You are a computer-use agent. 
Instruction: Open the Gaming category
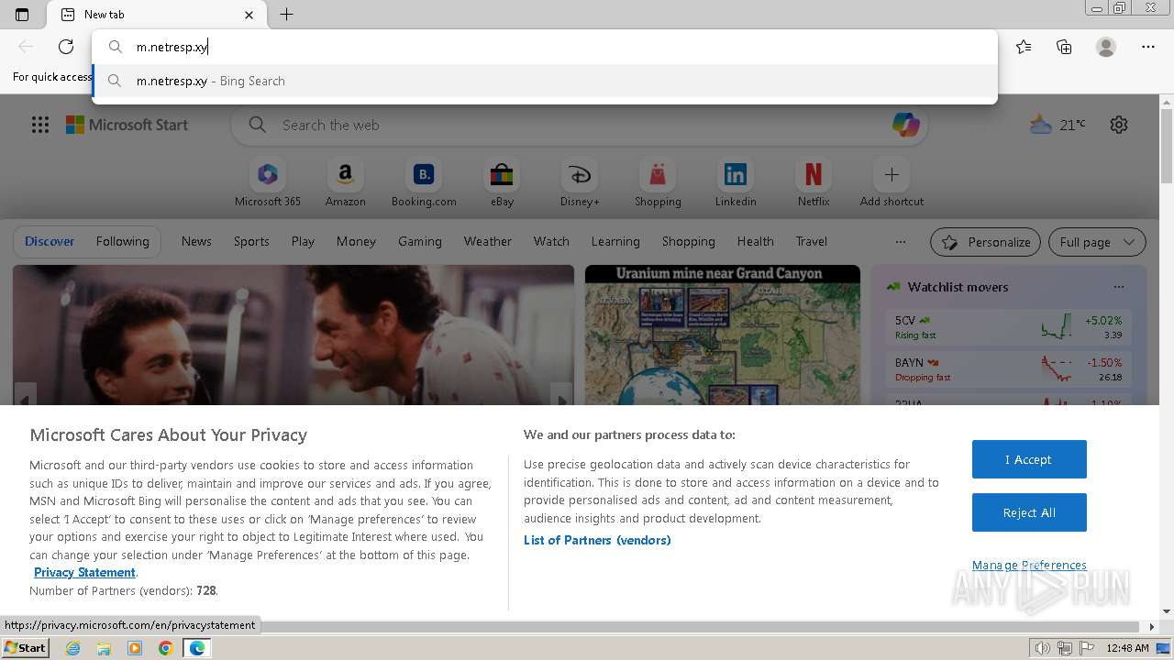420,241
